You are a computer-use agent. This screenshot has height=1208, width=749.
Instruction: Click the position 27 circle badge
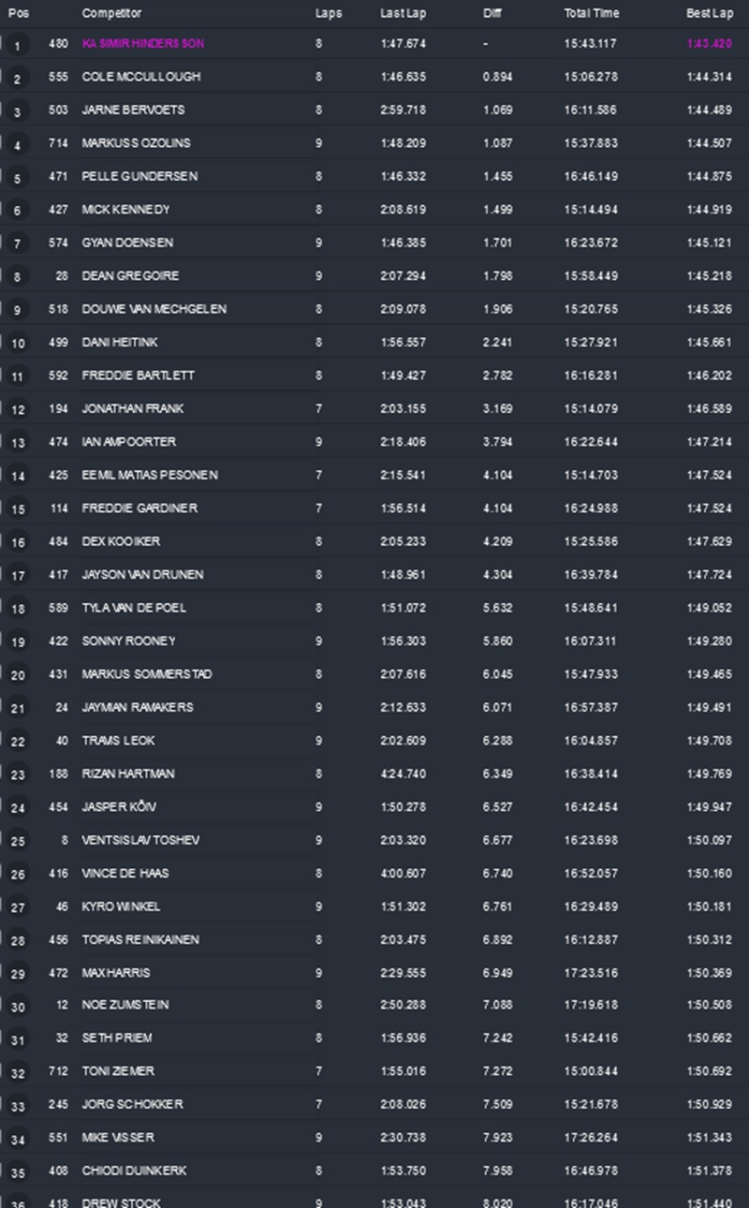tap(17, 908)
